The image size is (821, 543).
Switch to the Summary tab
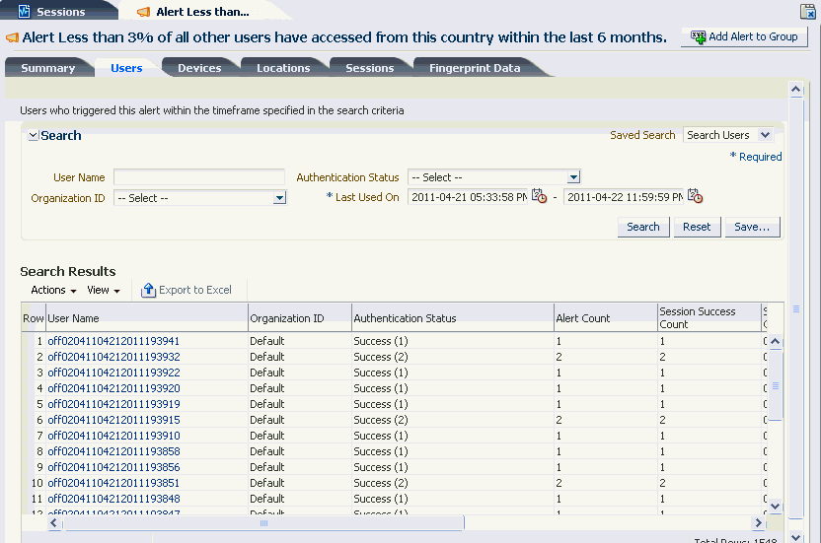pyautogui.click(x=47, y=68)
